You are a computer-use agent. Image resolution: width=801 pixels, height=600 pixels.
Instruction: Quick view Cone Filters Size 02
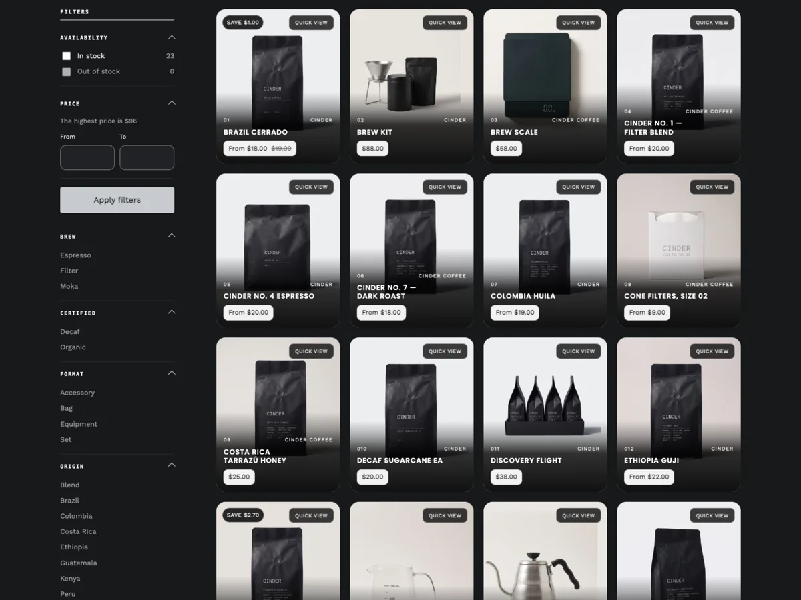tap(712, 187)
